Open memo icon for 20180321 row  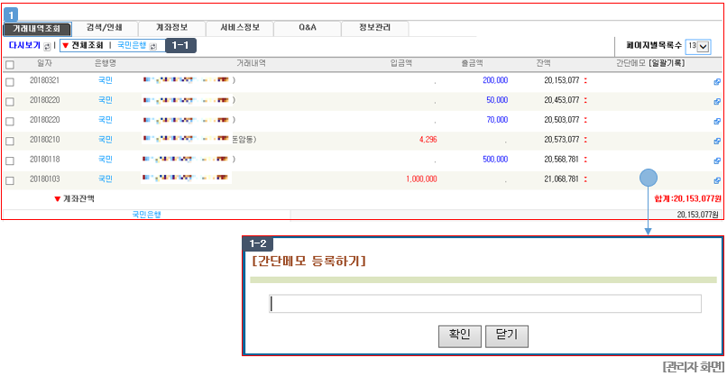tap(717, 82)
